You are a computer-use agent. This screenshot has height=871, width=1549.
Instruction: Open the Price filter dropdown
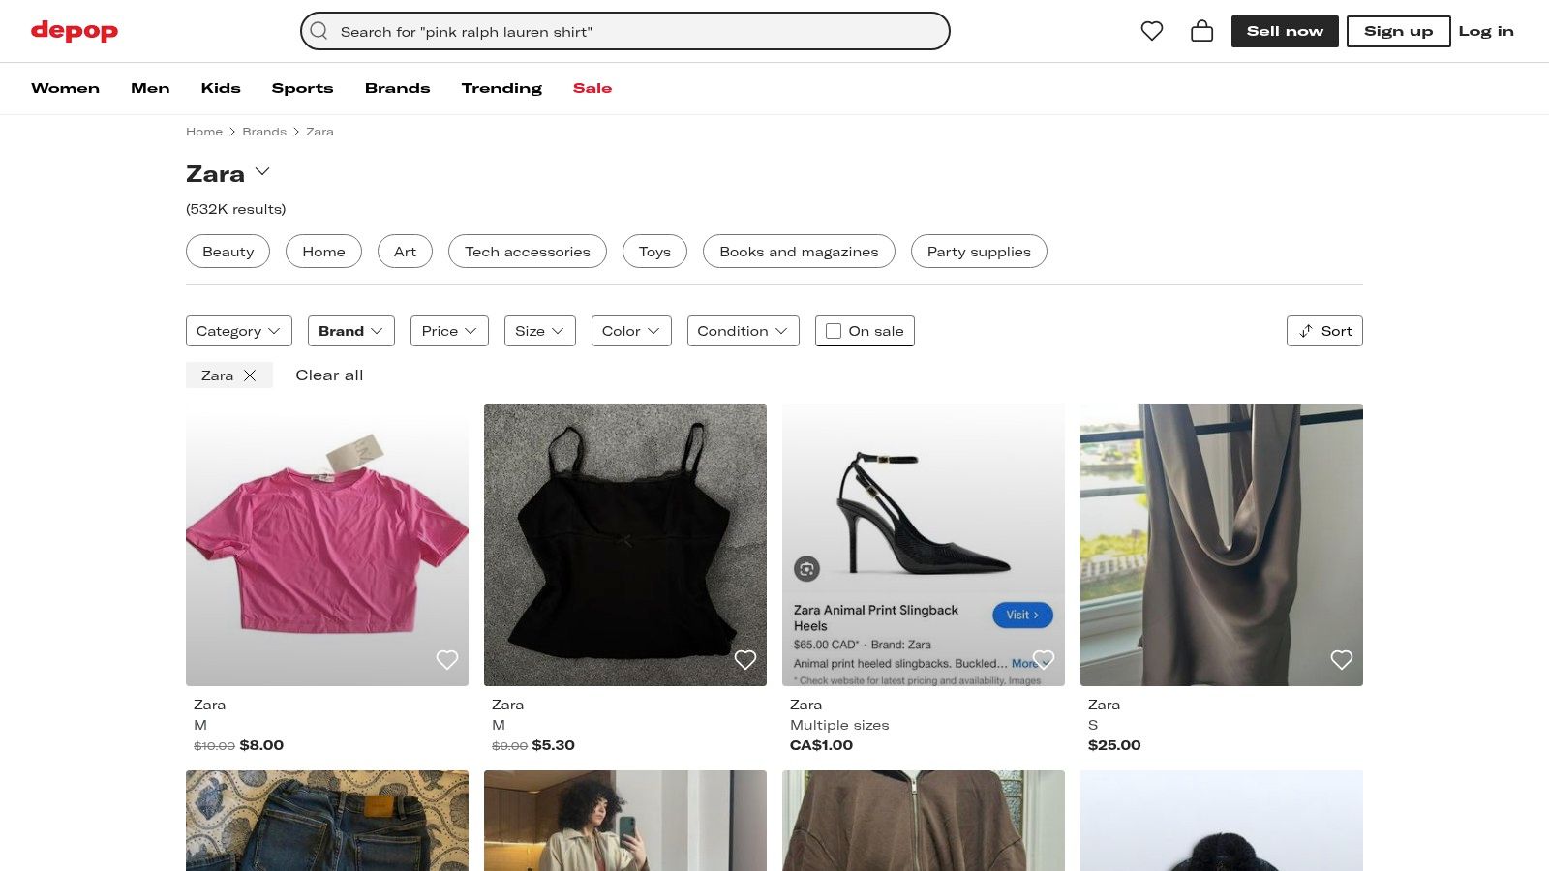448,331
